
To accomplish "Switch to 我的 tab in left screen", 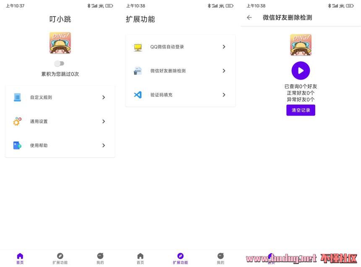I will (x=100, y=258).
